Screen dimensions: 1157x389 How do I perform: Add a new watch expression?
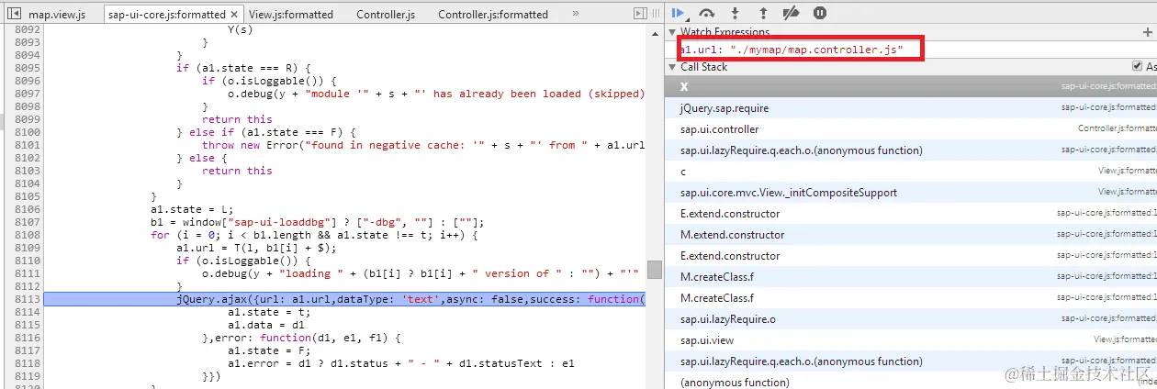(1147, 32)
